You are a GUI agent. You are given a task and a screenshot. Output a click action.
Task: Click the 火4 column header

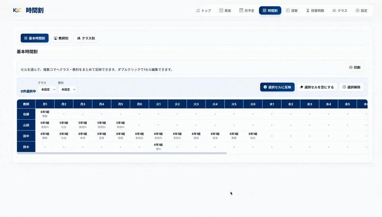(215, 104)
